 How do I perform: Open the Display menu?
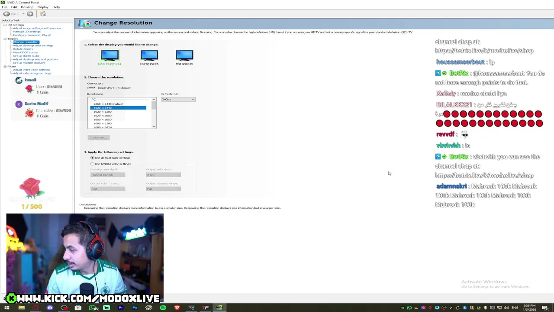click(43, 7)
